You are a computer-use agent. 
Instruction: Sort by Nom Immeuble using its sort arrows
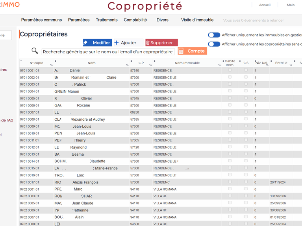click(154, 61)
